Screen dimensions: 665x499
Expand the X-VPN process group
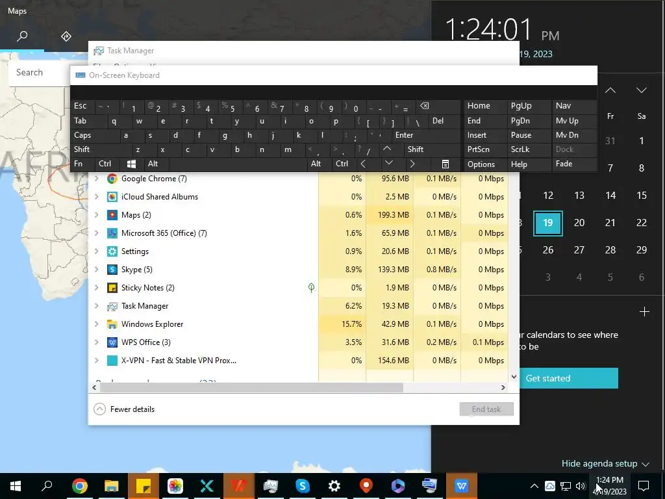coord(97,361)
